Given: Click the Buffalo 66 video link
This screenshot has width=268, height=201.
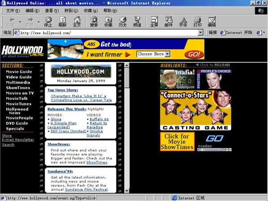Looking at the screenshot, I should [99, 119].
